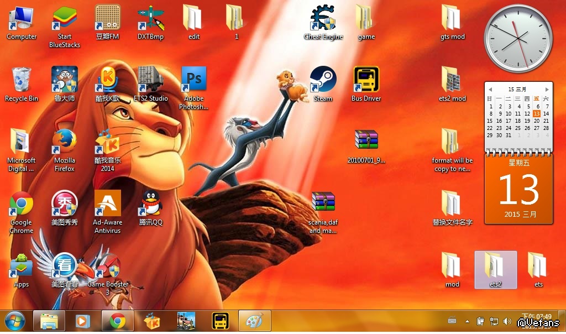Open the Apps desktop shortcut
Viewport: 566px width, 334px height.
(22, 271)
